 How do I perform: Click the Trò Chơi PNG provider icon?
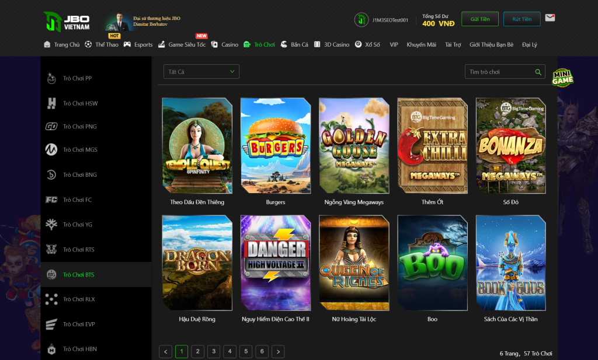point(51,127)
